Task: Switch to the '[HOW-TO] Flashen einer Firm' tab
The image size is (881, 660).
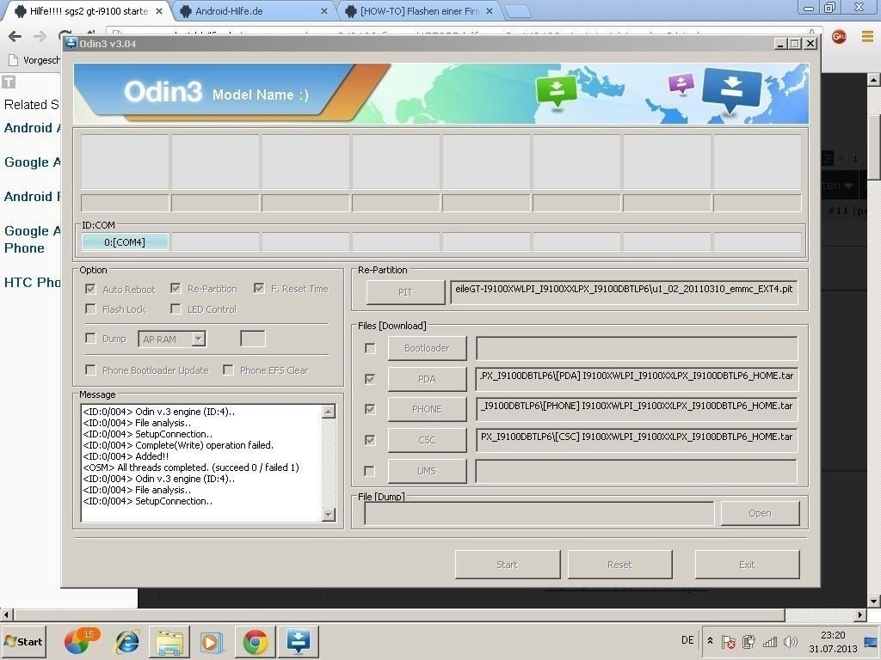Action: point(419,10)
